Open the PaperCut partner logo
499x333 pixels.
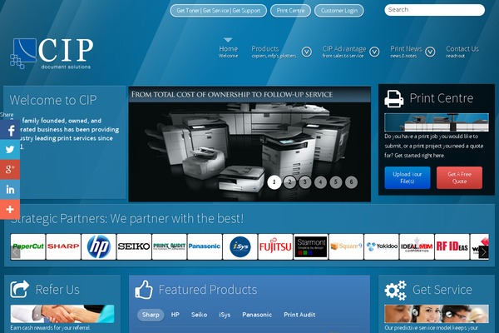[x=28, y=246]
